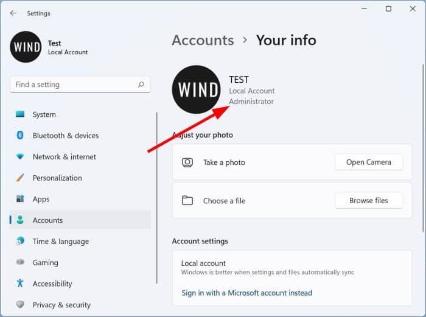Open the Accessibility category
Viewport: 426px width, 317px height.
pos(80,284)
